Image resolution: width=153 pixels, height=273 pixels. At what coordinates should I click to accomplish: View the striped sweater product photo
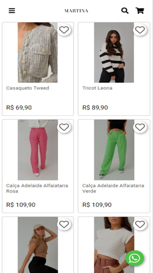point(114,52)
